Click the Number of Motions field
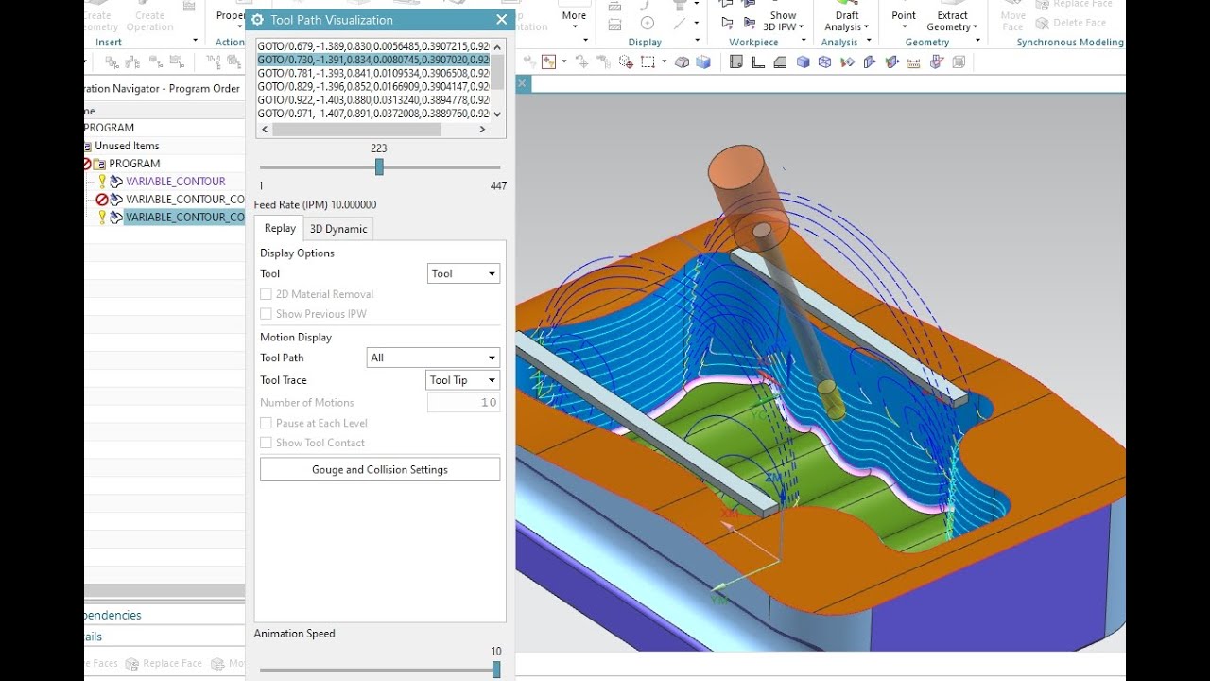Viewport: 1210px width, 681px height. (463, 402)
